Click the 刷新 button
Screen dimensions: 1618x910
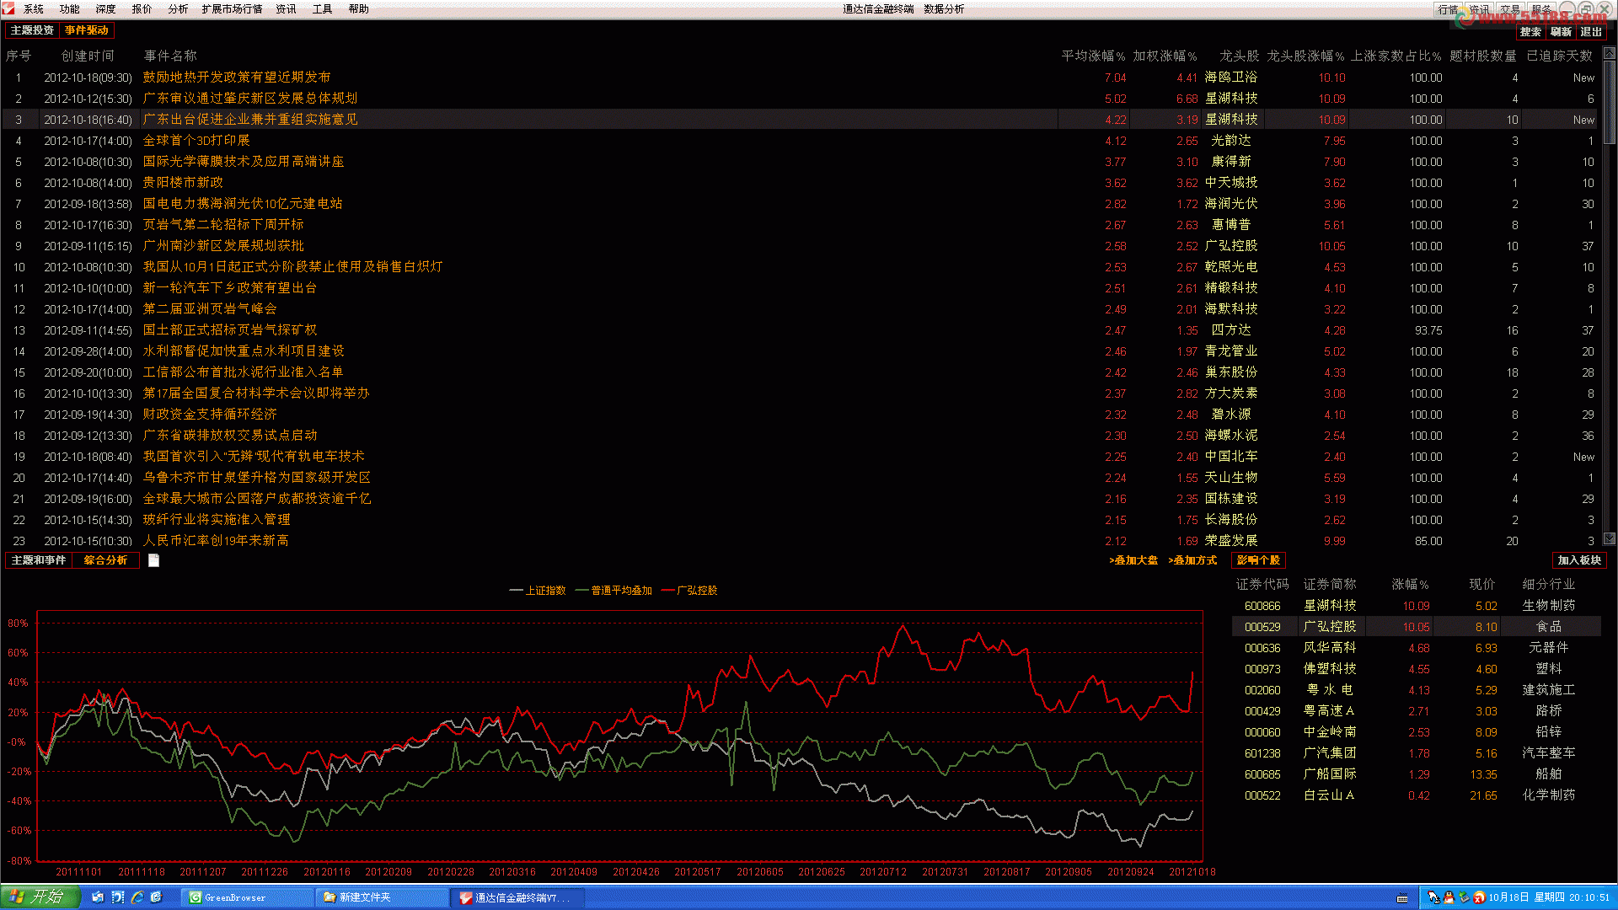(x=1561, y=31)
